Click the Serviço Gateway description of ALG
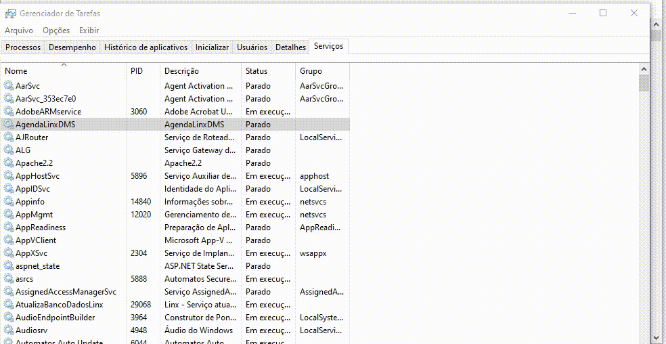This screenshot has height=344, width=666. point(200,150)
